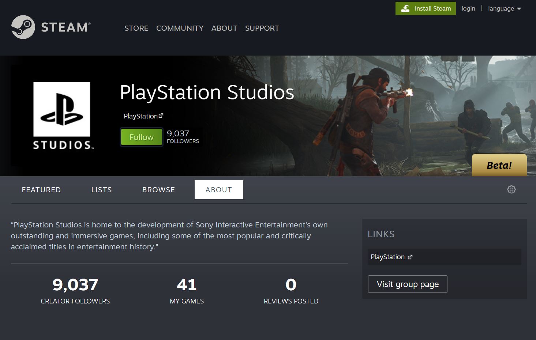Open the COMMUNITY menu
The height and width of the screenshot is (340, 536).
coord(180,28)
